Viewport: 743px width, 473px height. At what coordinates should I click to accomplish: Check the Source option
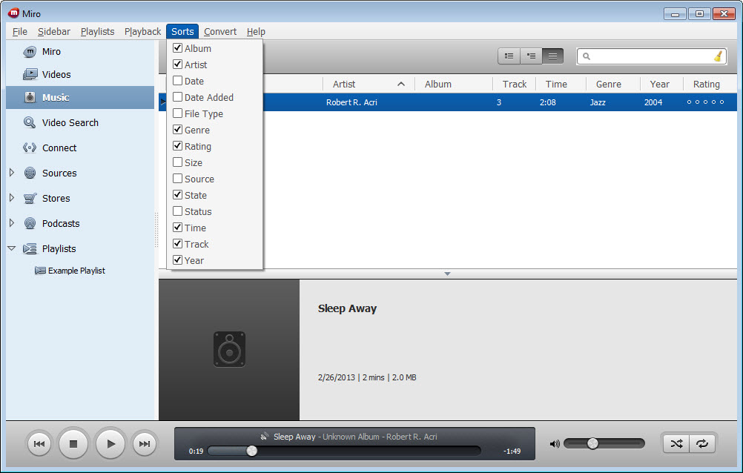click(x=178, y=178)
